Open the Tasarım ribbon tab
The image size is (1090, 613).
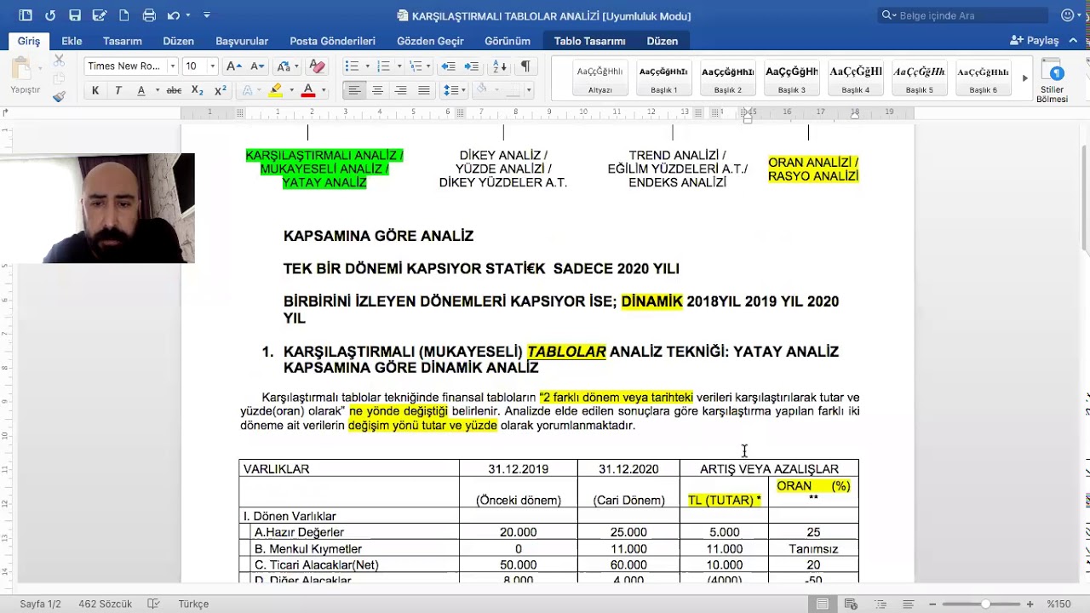[x=123, y=41]
